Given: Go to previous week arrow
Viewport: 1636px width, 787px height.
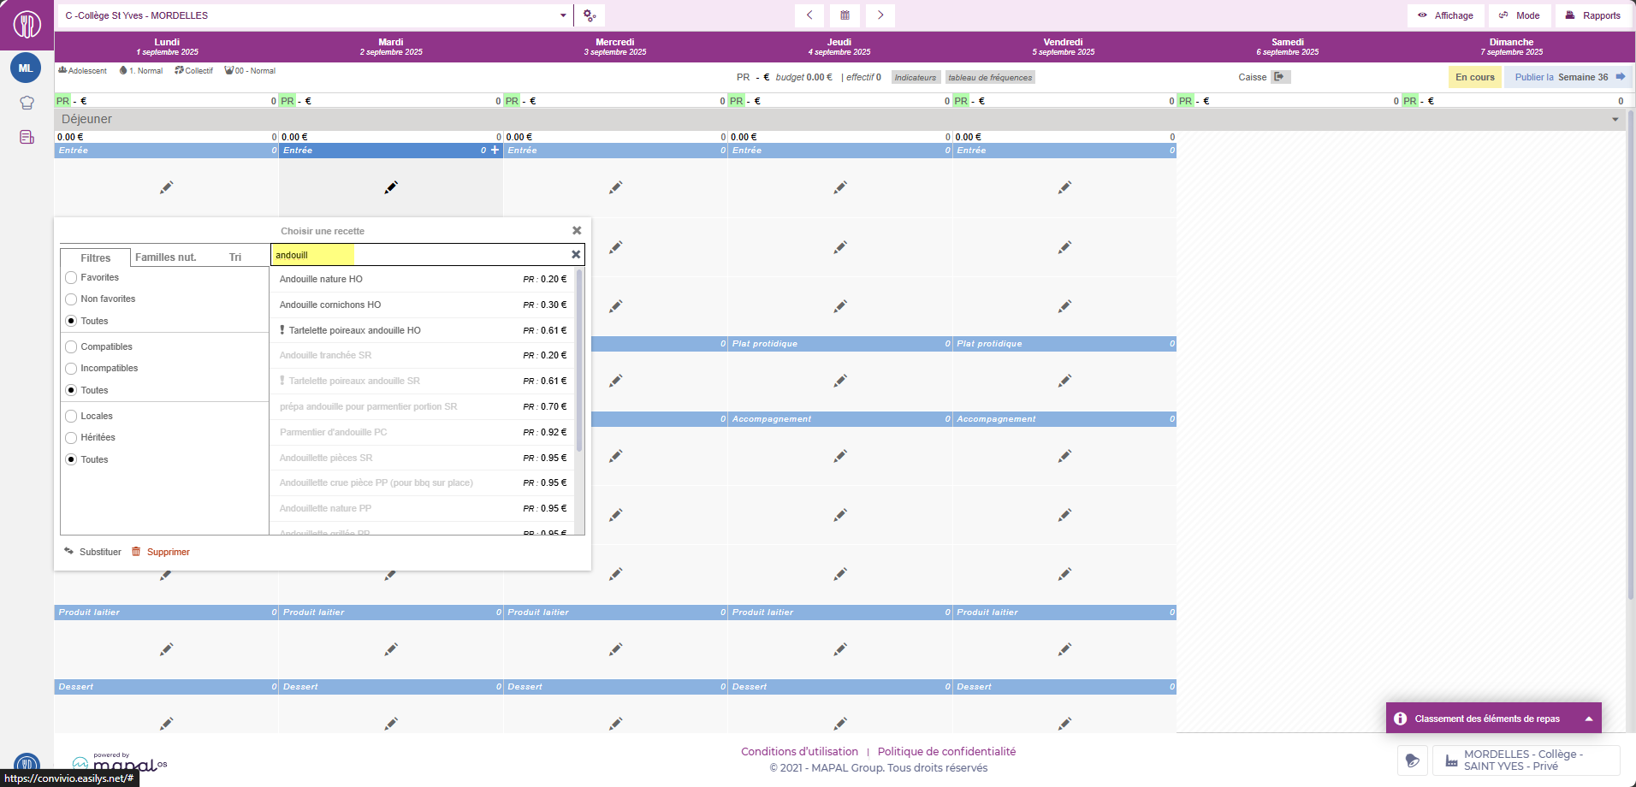Looking at the screenshot, I should [x=809, y=15].
